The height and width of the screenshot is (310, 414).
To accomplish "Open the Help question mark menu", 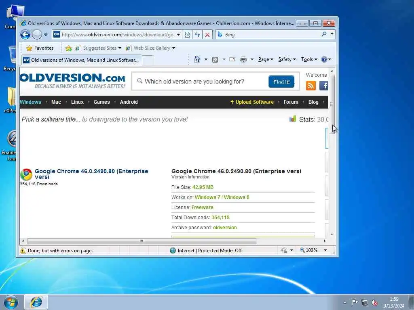I will click(326, 59).
